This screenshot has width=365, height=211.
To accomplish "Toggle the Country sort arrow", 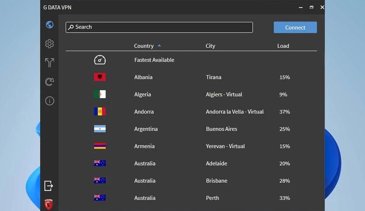I will 159,45.
